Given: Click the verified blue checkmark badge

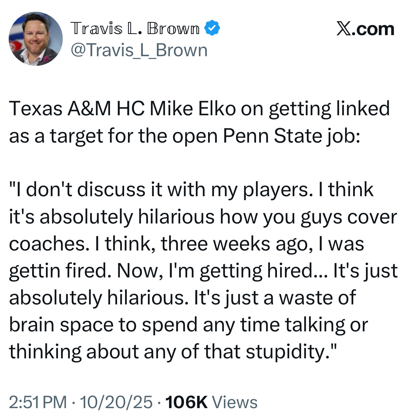Looking at the screenshot, I should point(212,28).
